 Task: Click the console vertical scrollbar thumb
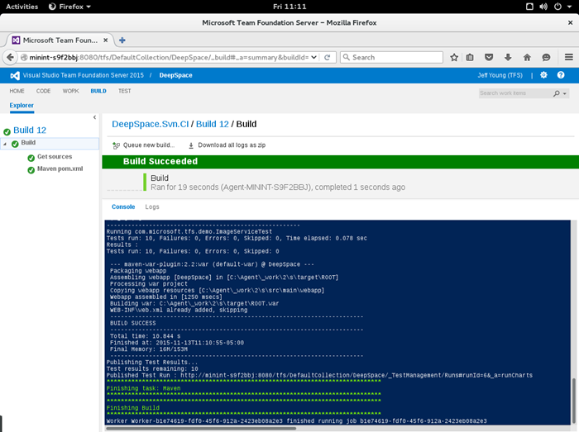tap(574, 401)
